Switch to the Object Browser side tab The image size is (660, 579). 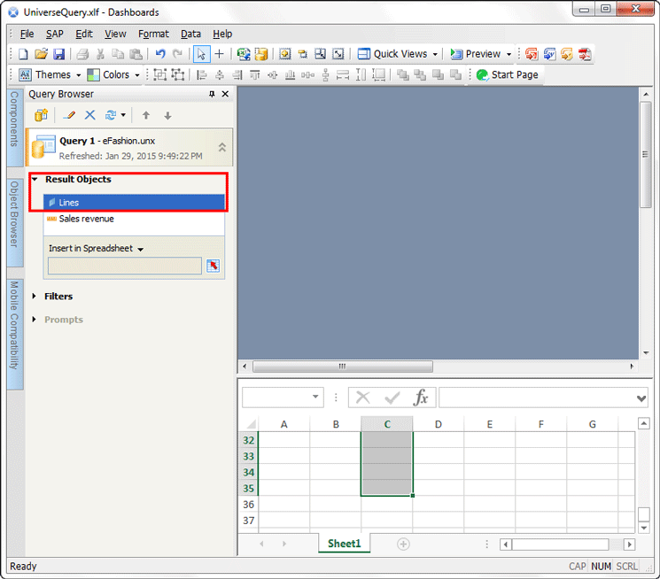coord(15,215)
